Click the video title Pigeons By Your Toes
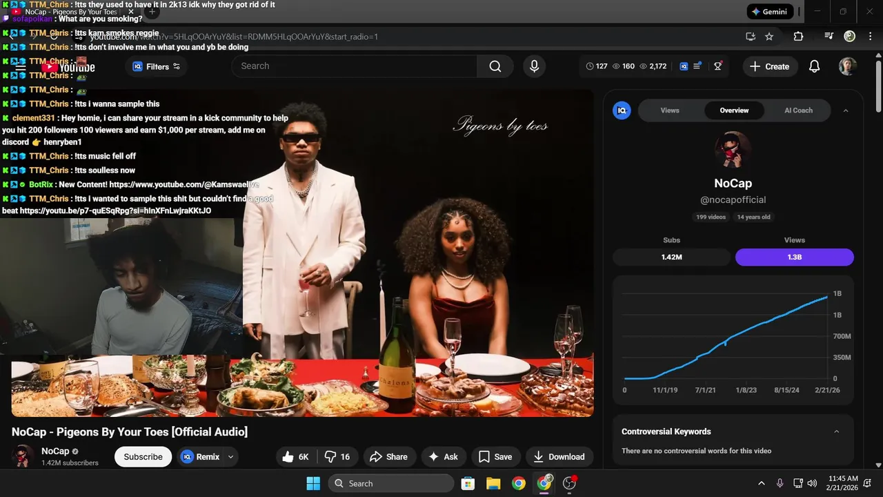 pyautogui.click(x=130, y=432)
